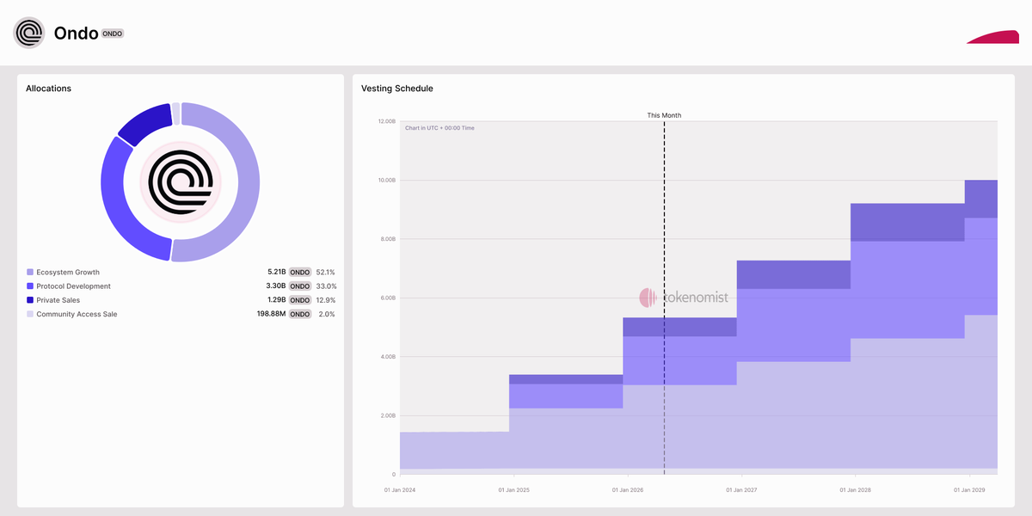Click the Vesting Schedule panel heading
Screen dimensions: 1032x516
click(397, 89)
